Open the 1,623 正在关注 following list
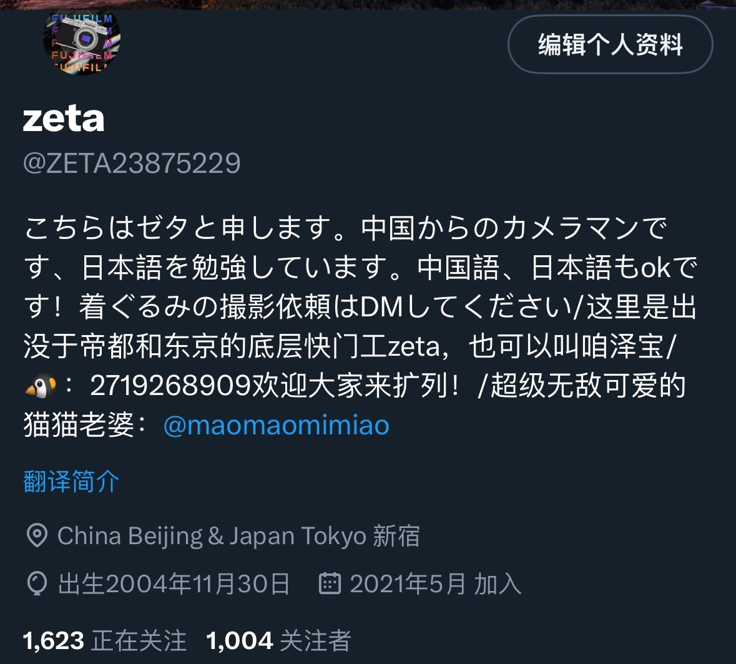The image size is (736, 664). (105, 640)
